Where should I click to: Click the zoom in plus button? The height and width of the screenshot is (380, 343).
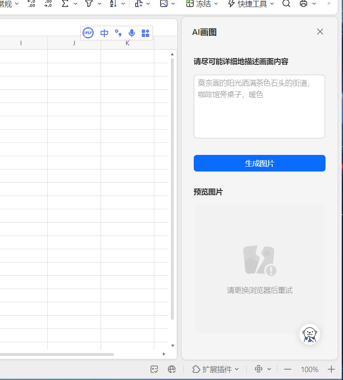point(331,369)
